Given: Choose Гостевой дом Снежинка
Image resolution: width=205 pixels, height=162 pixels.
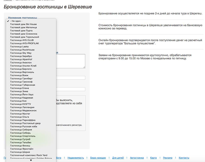Looking at the screenshot, I should pyautogui.click(x=31, y=34).
